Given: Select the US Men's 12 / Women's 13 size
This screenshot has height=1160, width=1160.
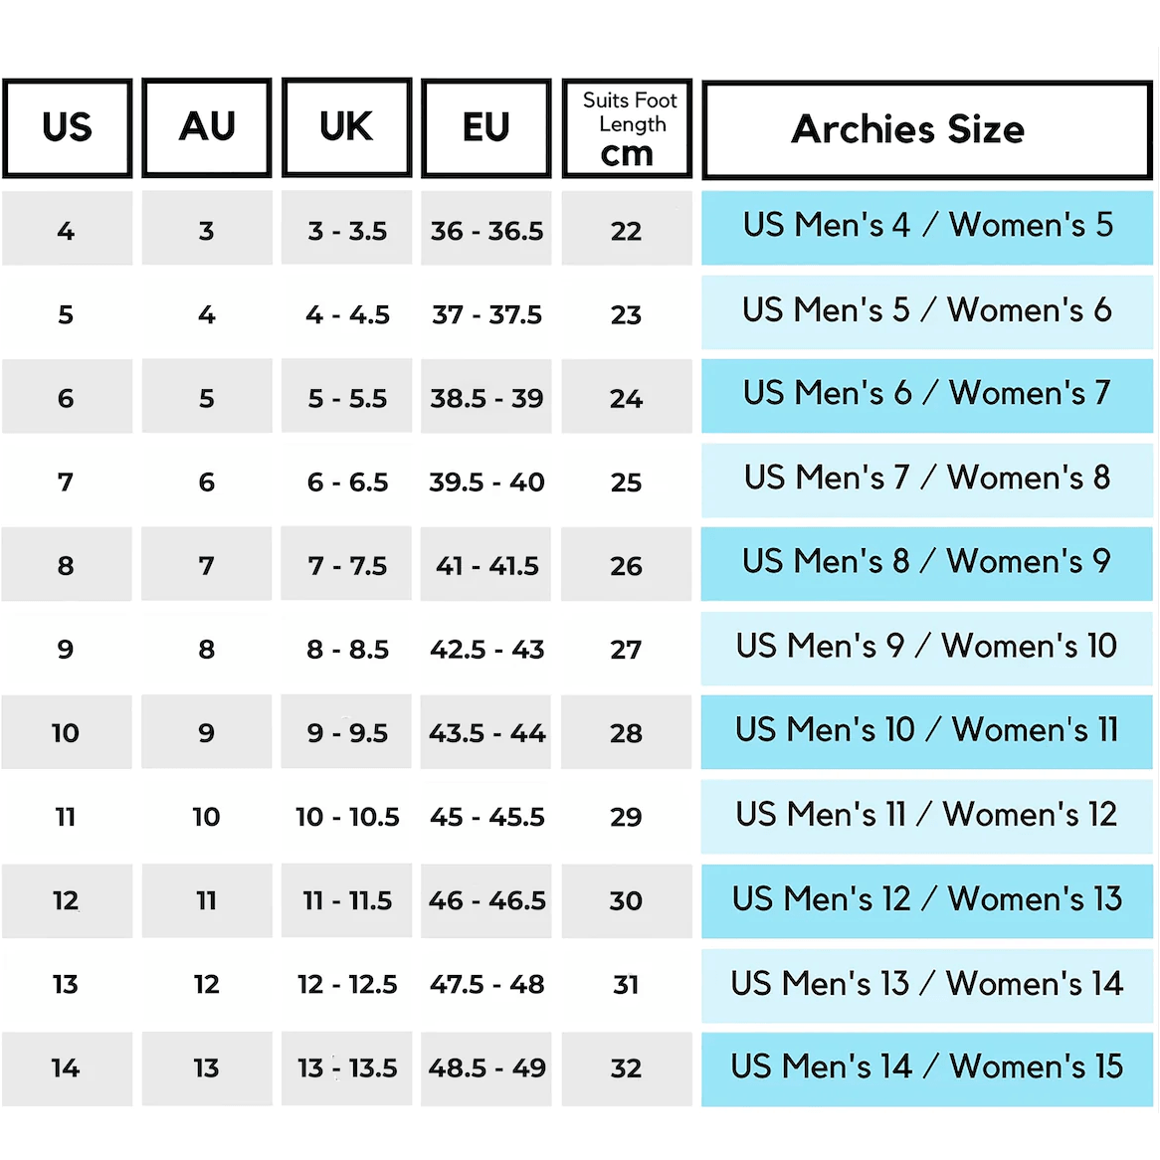Looking at the screenshot, I should tap(927, 900).
